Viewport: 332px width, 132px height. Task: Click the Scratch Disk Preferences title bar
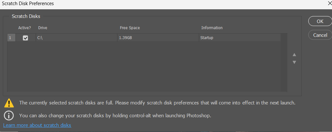pos(129,4)
